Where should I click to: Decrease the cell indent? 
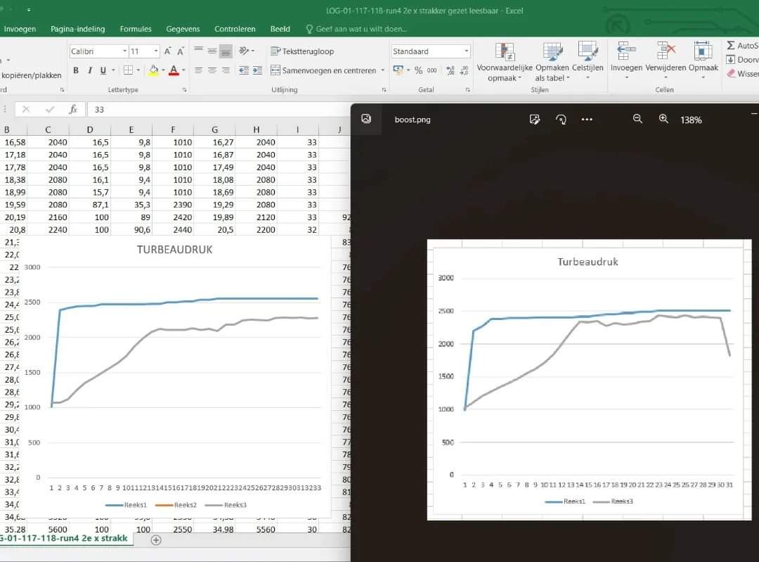pos(243,70)
